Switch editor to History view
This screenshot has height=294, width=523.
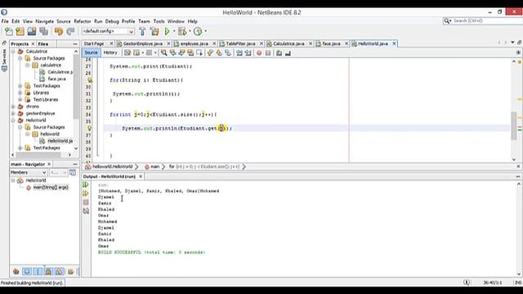tap(110, 52)
